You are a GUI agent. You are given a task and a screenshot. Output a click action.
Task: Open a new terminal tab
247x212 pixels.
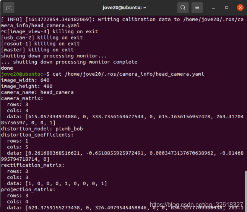(x=9, y=8)
